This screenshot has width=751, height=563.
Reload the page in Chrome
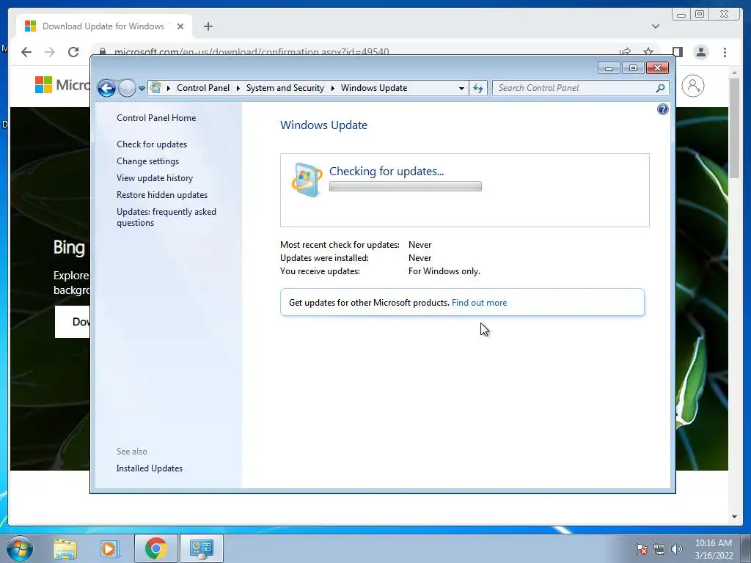(73, 52)
